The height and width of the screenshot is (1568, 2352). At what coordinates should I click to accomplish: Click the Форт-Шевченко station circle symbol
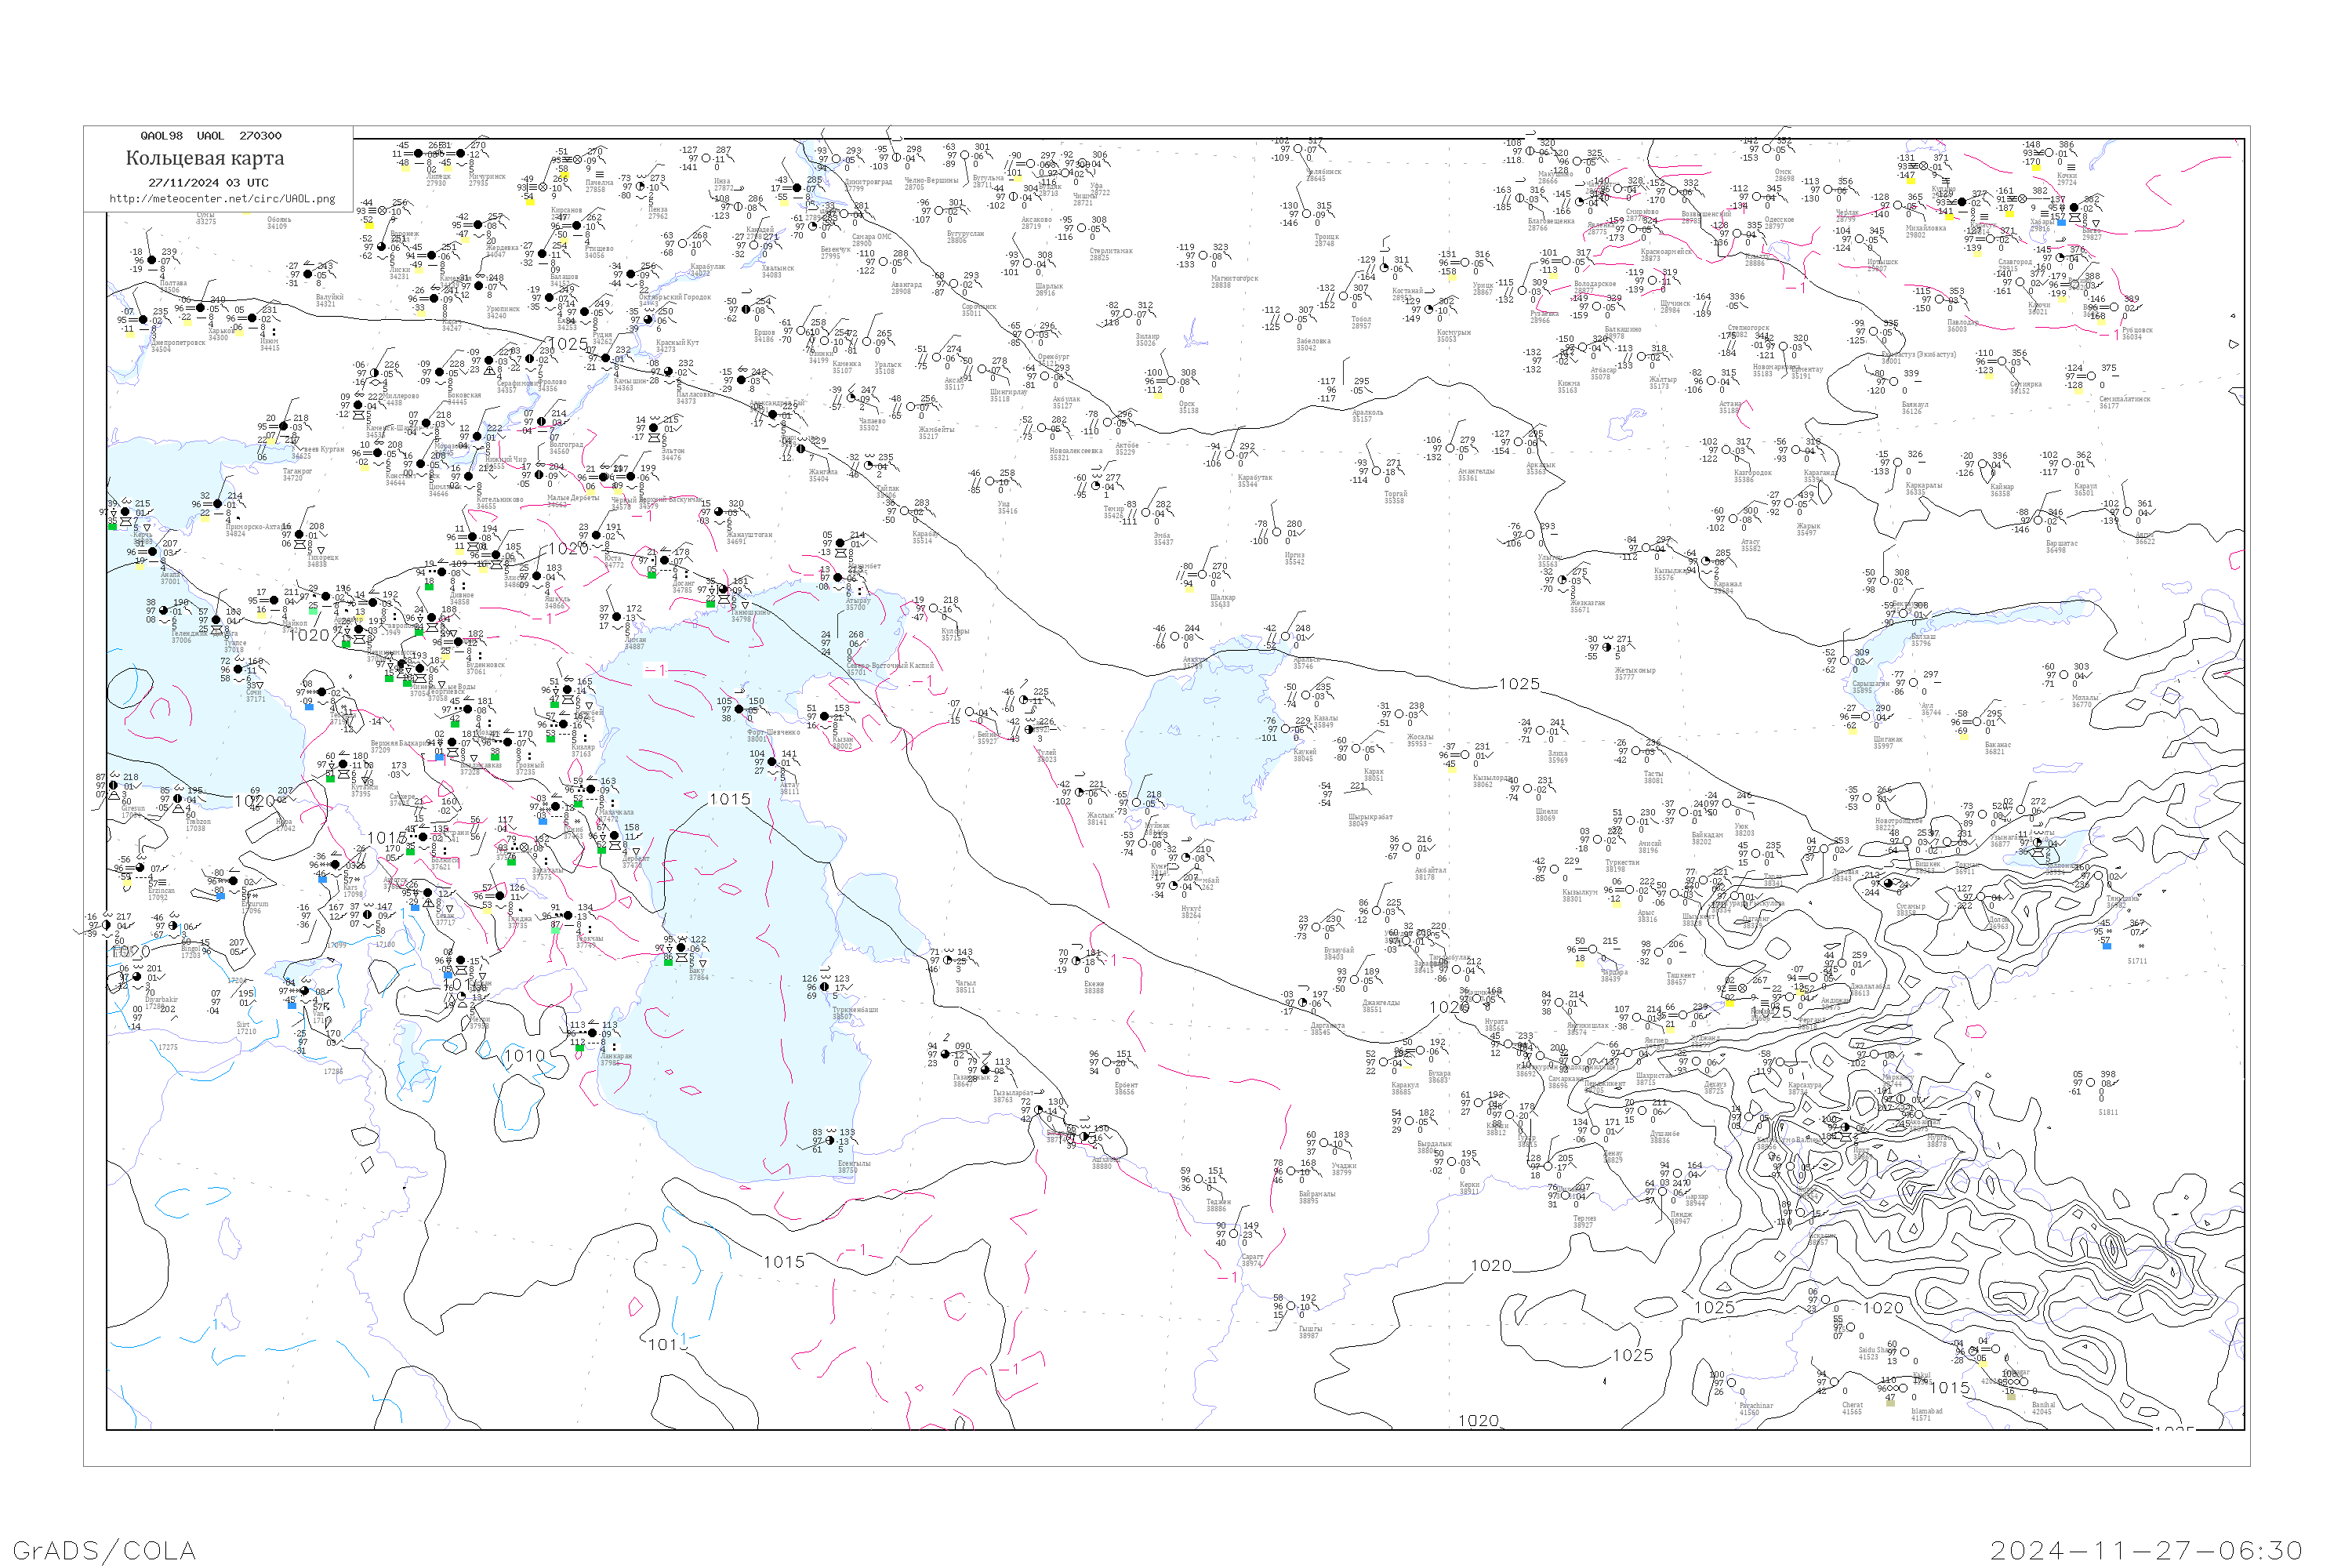click(739, 709)
